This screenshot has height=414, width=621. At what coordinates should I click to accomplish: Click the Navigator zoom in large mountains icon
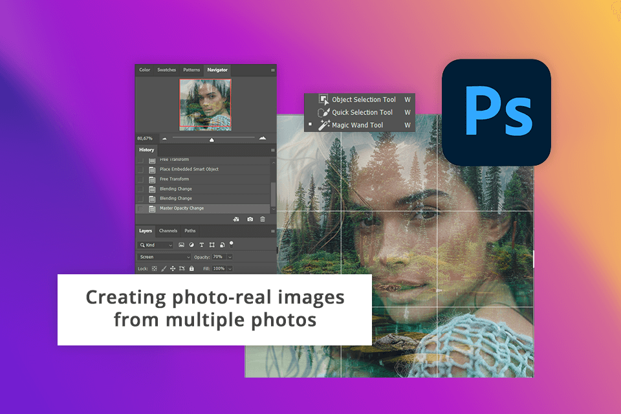[x=263, y=138]
